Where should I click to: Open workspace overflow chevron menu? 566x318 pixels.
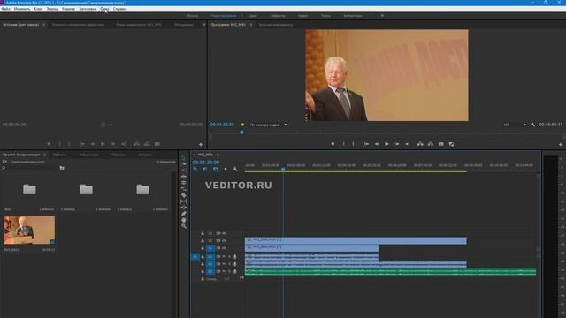tap(382, 16)
